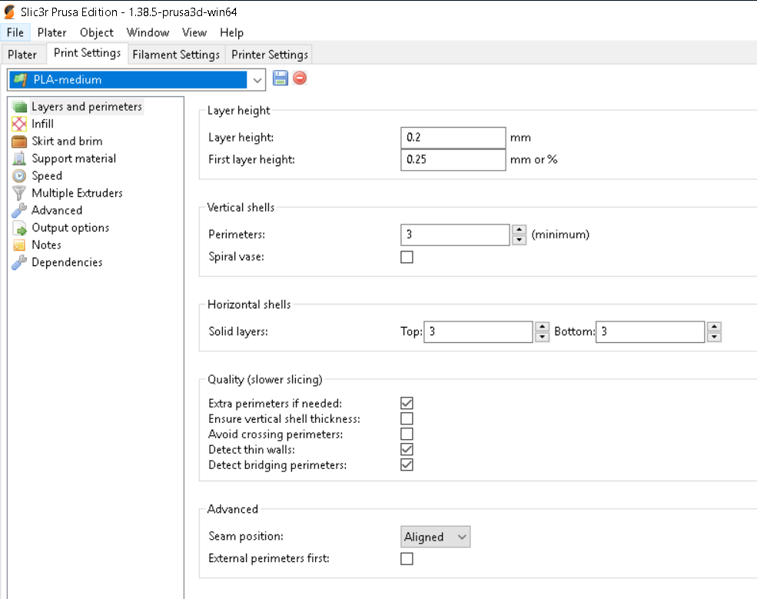Select Notes settings page
Image resolution: width=757 pixels, height=599 pixels.
(46, 245)
